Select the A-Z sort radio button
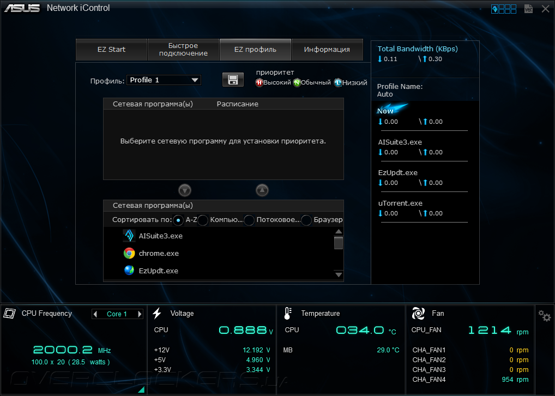This screenshot has height=396, width=555. 178,220
